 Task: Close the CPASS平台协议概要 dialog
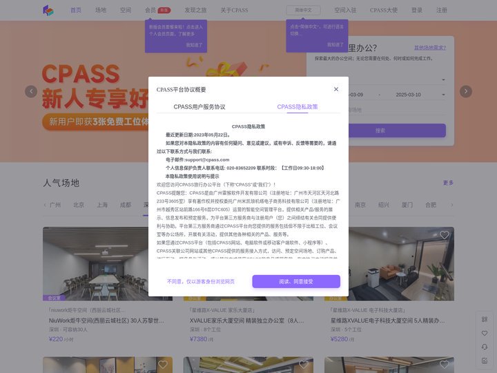(336, 89)
